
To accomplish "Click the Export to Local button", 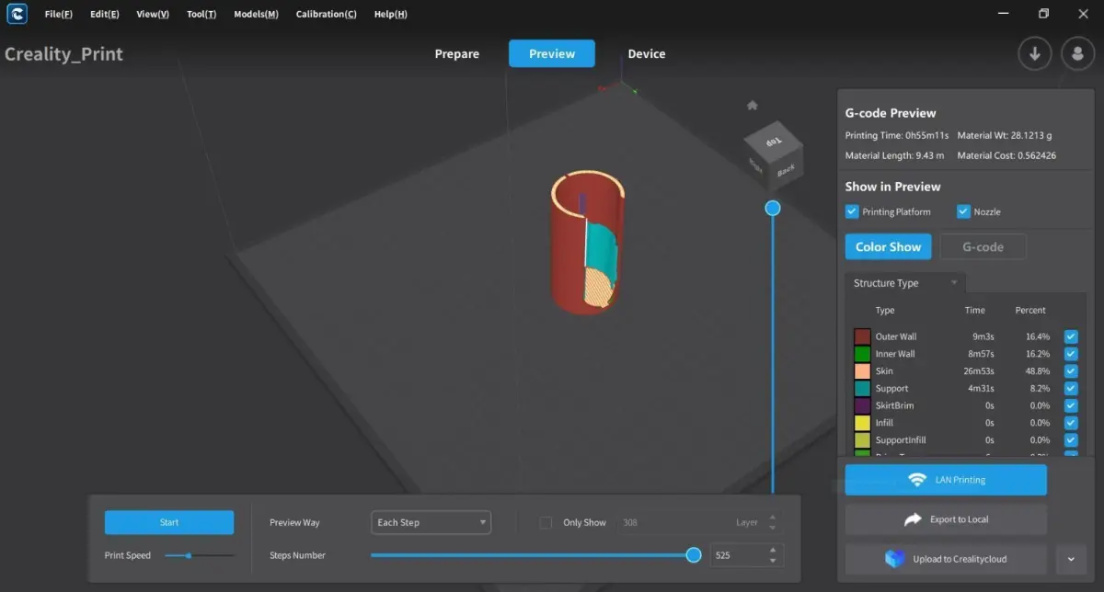I will 946,519.
